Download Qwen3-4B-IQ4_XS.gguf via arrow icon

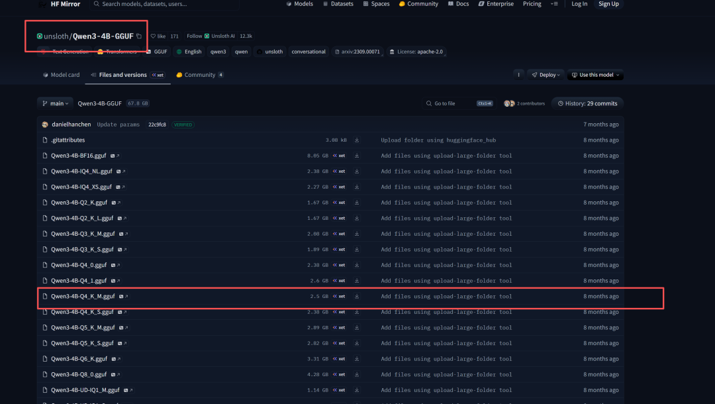pyautogui.click(x=357, y=187)
